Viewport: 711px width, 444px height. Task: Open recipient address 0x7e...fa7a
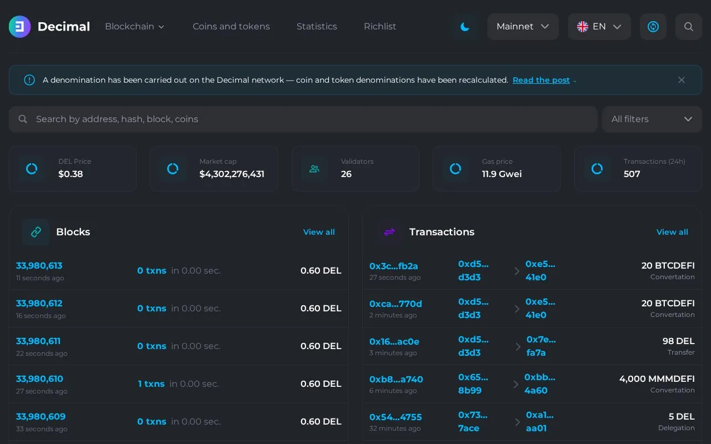(541, 346)
